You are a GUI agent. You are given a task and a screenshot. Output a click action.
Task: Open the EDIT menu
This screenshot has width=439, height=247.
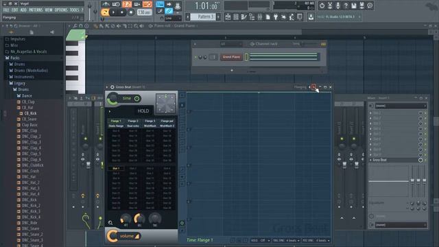click(x=14, y=10)
